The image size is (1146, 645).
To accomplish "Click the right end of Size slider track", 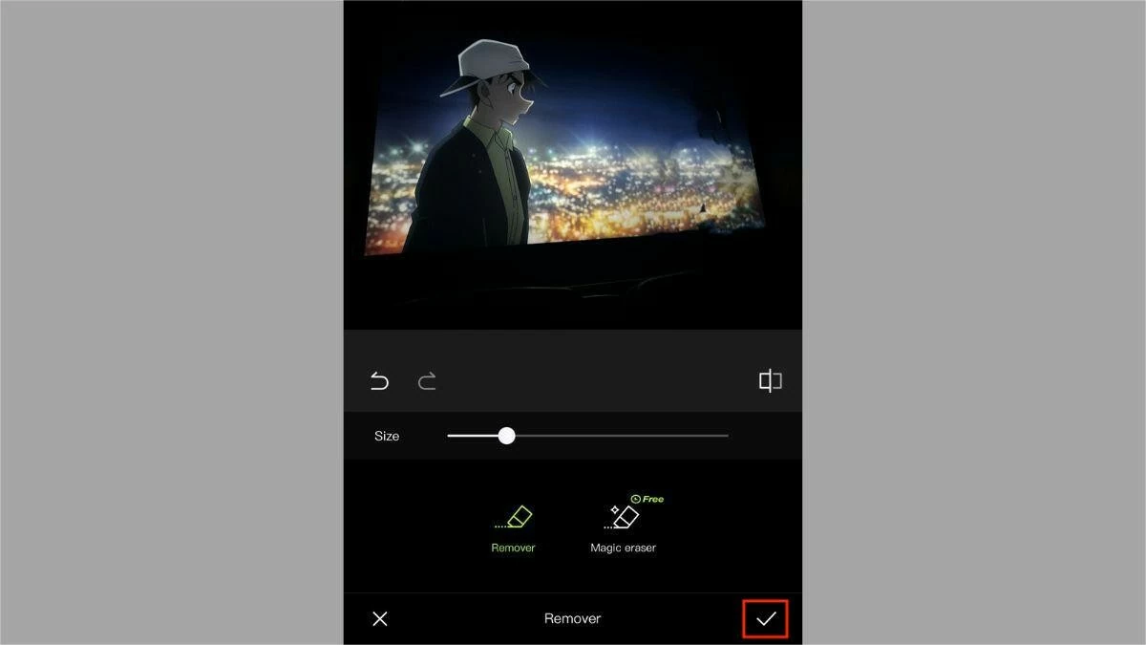I will click(x=724, y=436).
